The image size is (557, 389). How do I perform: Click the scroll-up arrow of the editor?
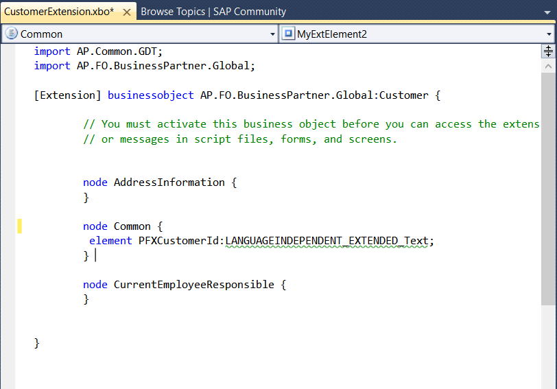pos(548,66)
